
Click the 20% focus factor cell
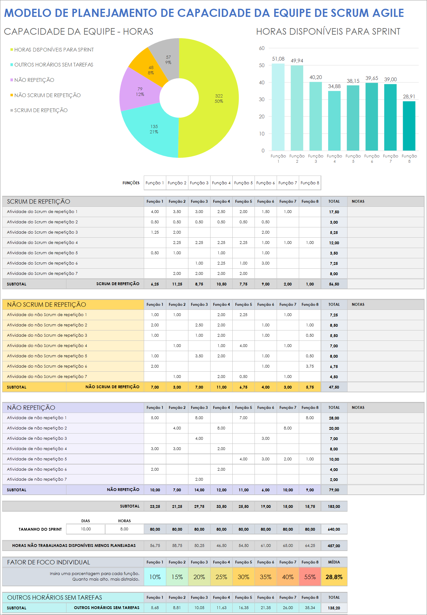coord(199,577)
